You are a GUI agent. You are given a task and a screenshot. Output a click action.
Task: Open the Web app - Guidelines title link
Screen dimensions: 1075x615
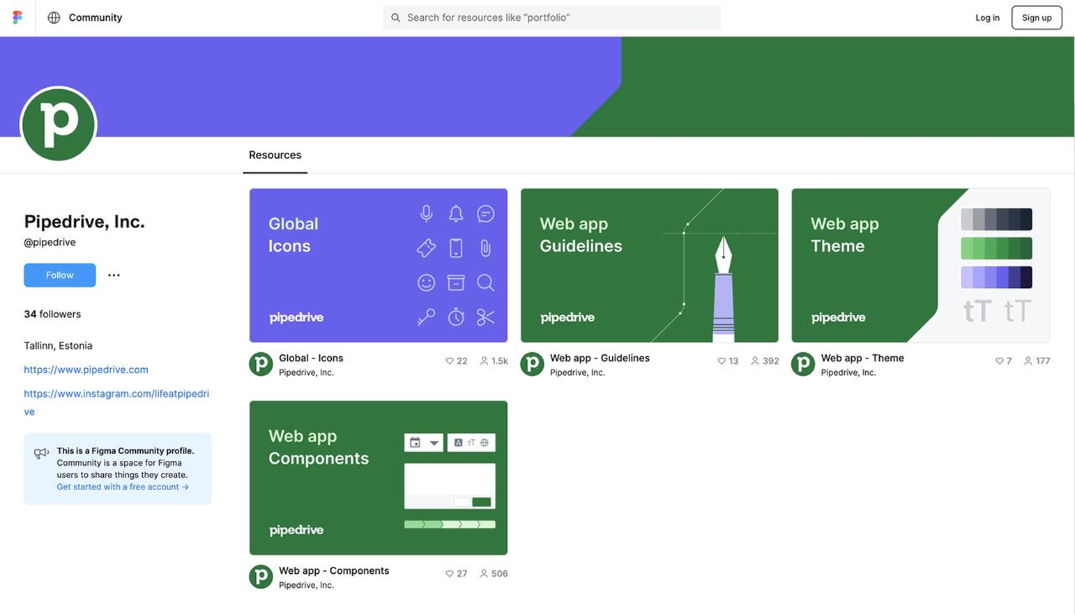pyautogui.click(x=600, y=358)
